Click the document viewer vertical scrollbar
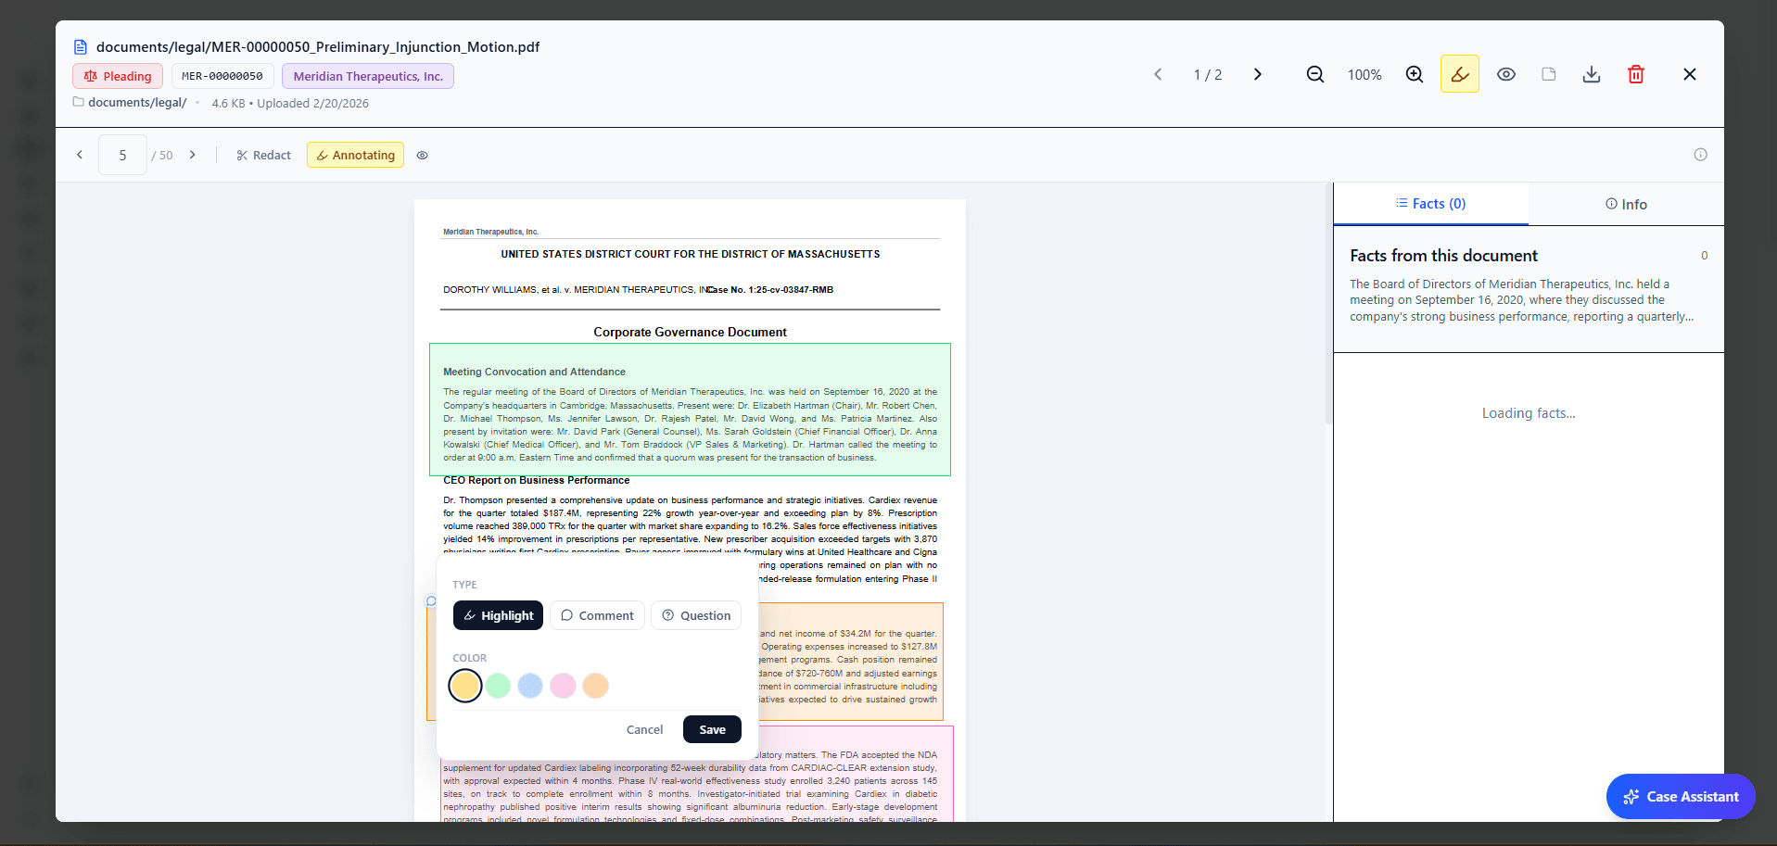The width and height of the screenshot is (1777, 846). tap(1328, 304)
